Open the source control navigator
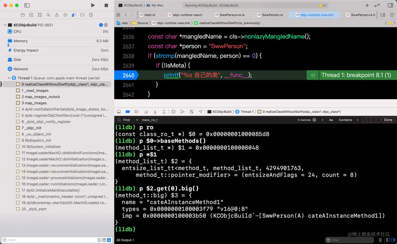Screen dimensions: 397x244 pos(31,15)
